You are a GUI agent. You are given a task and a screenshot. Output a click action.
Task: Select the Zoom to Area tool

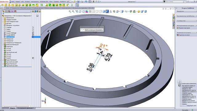(73, 11)
